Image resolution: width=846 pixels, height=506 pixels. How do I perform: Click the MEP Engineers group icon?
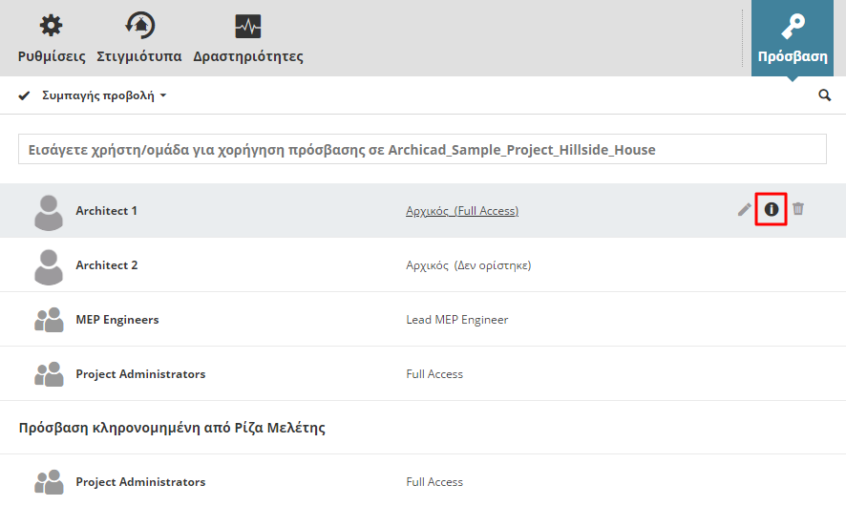[49, 320]
